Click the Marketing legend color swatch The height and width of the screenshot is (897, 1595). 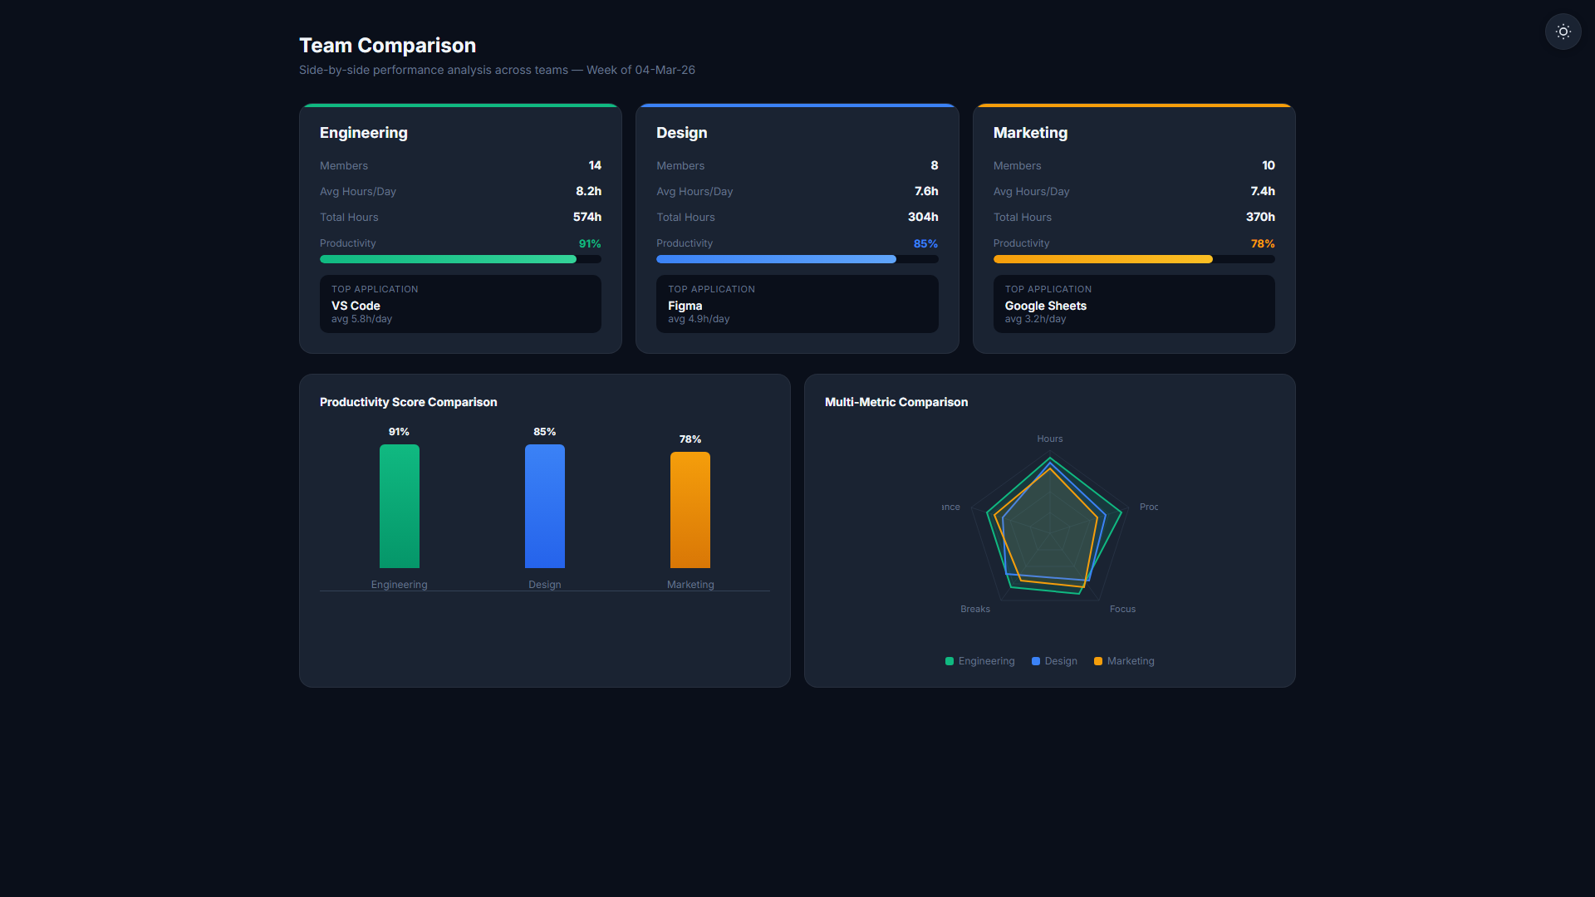[x=1098, y=661]
